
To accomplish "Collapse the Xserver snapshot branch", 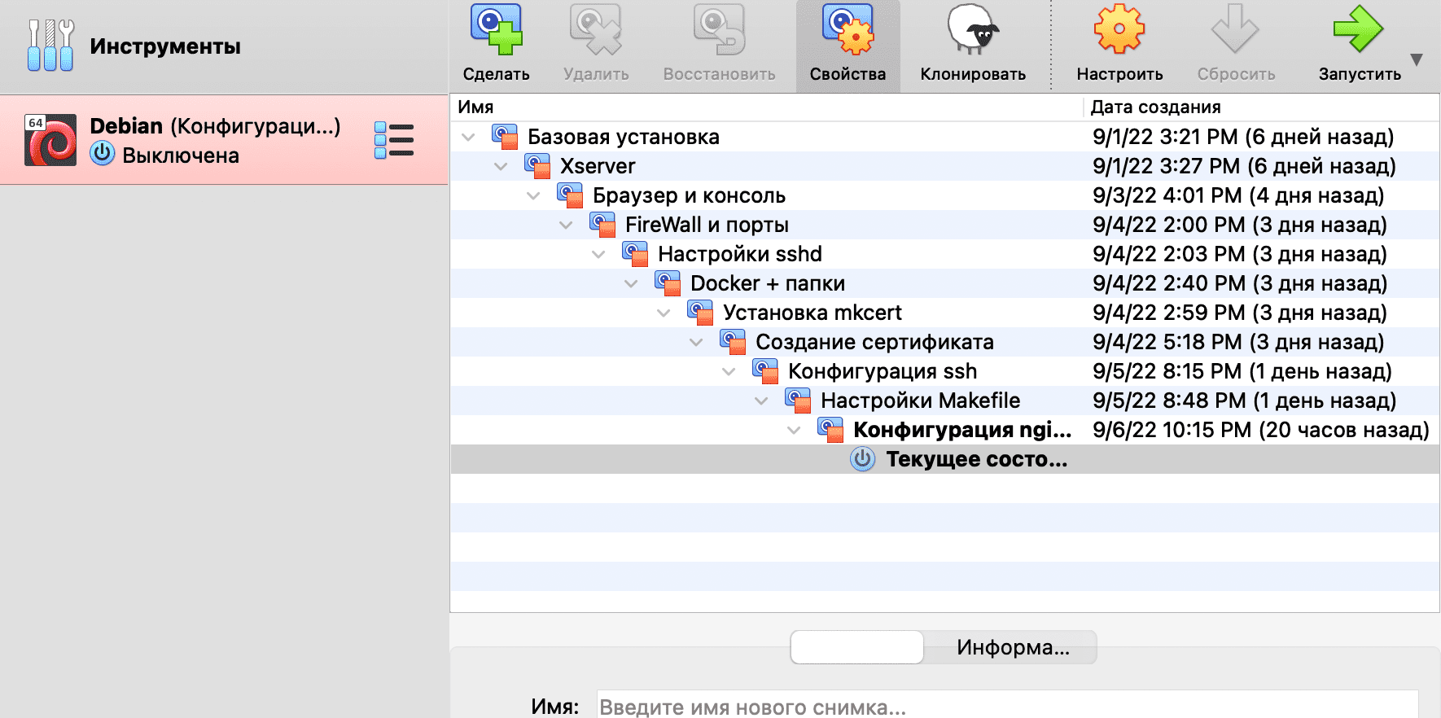I will pos(501,166).
